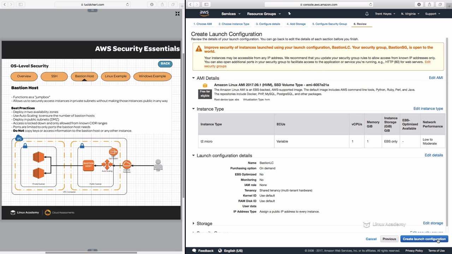Open the share menu in the AWS console window
The width and height of the screenshot is (452, 254).
[x=429, y=5]
